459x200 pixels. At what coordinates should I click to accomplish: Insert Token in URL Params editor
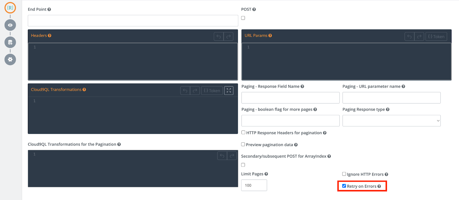[x=436, y=36]
